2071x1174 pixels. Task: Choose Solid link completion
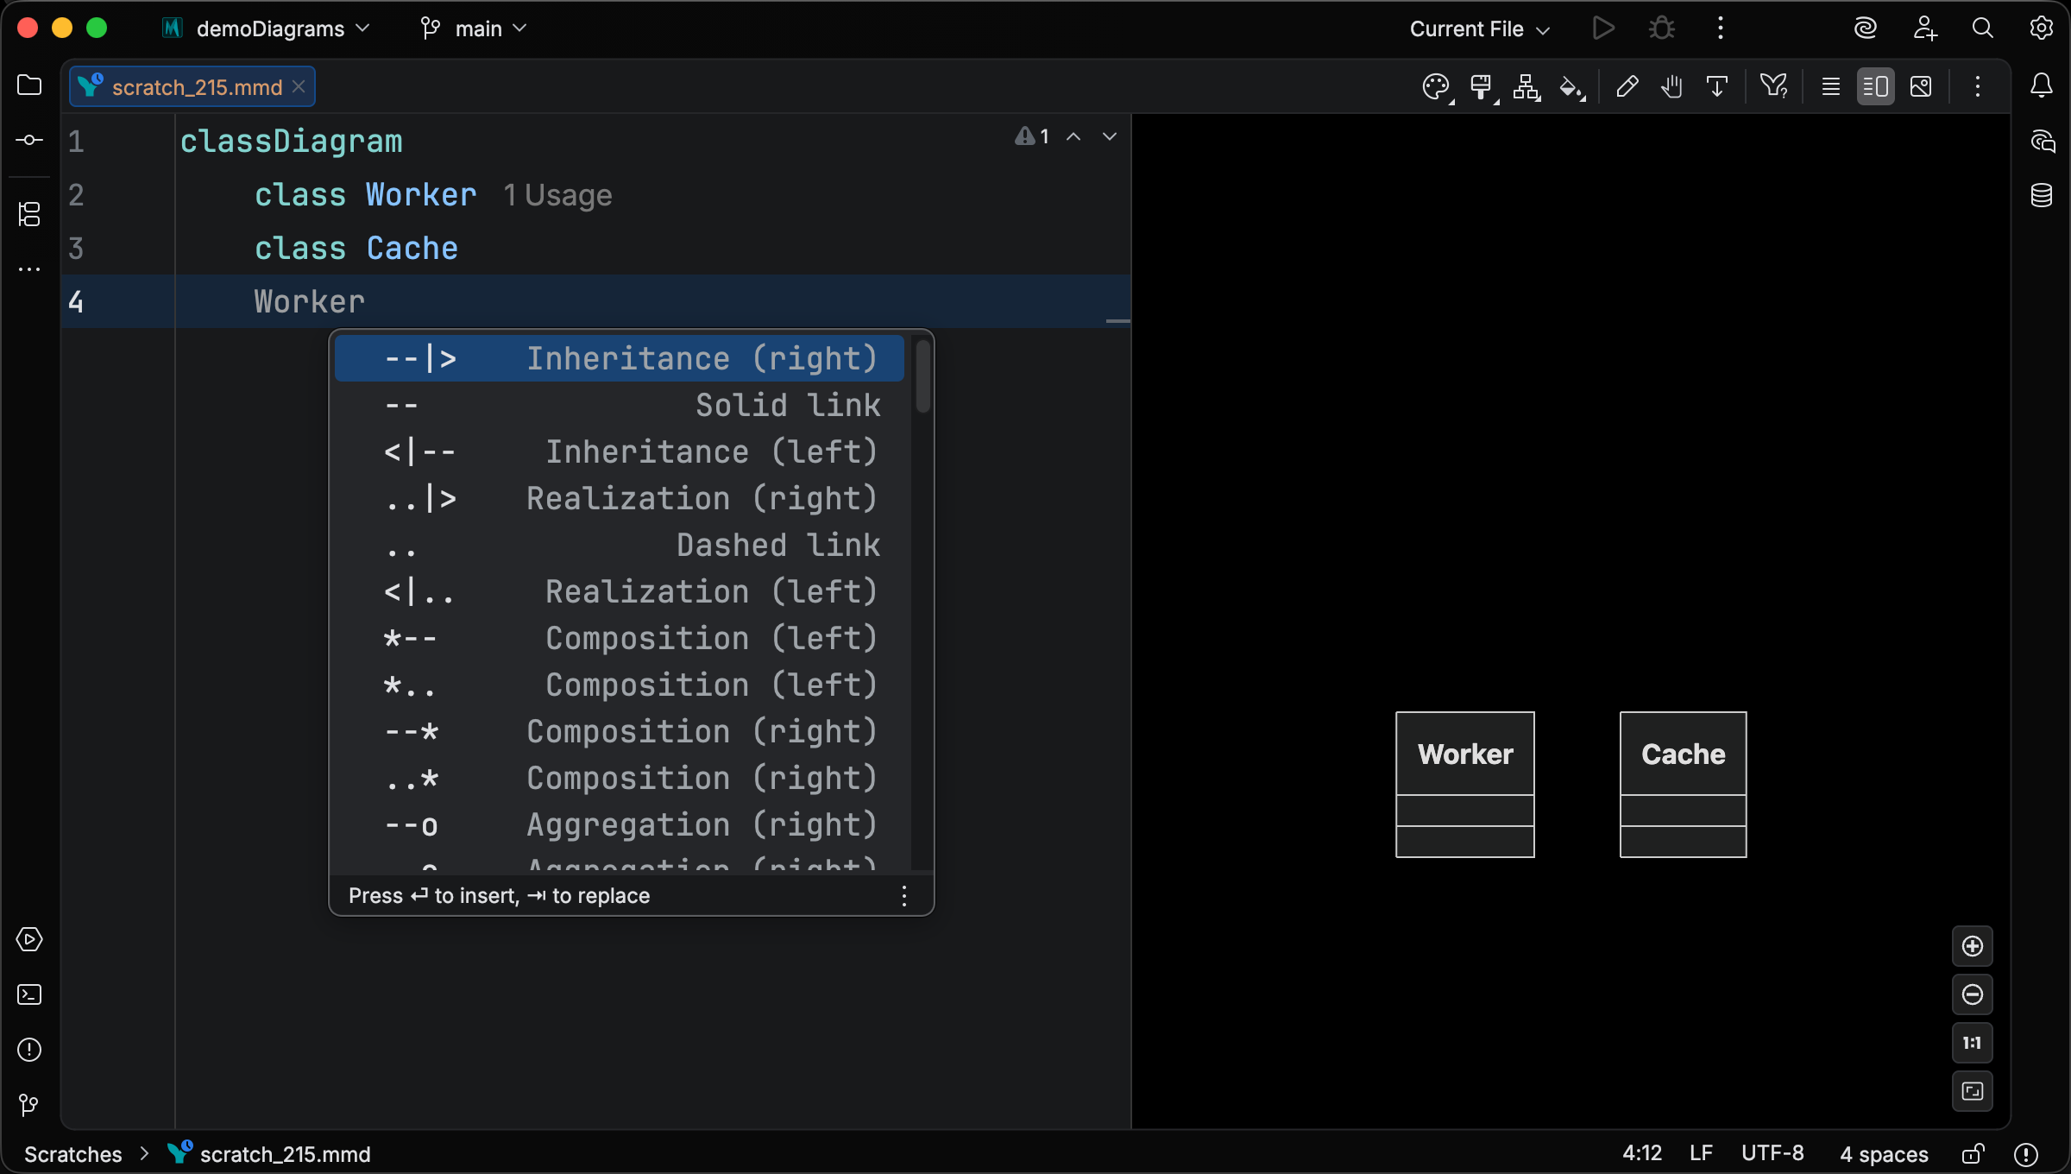coord(620,405)
